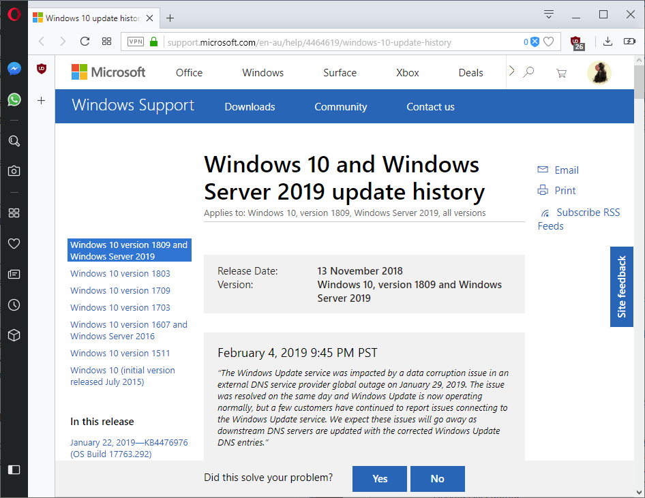645x498 pixels.
Task: Select the Windows 10 update history tab
Action: [93, 18]
